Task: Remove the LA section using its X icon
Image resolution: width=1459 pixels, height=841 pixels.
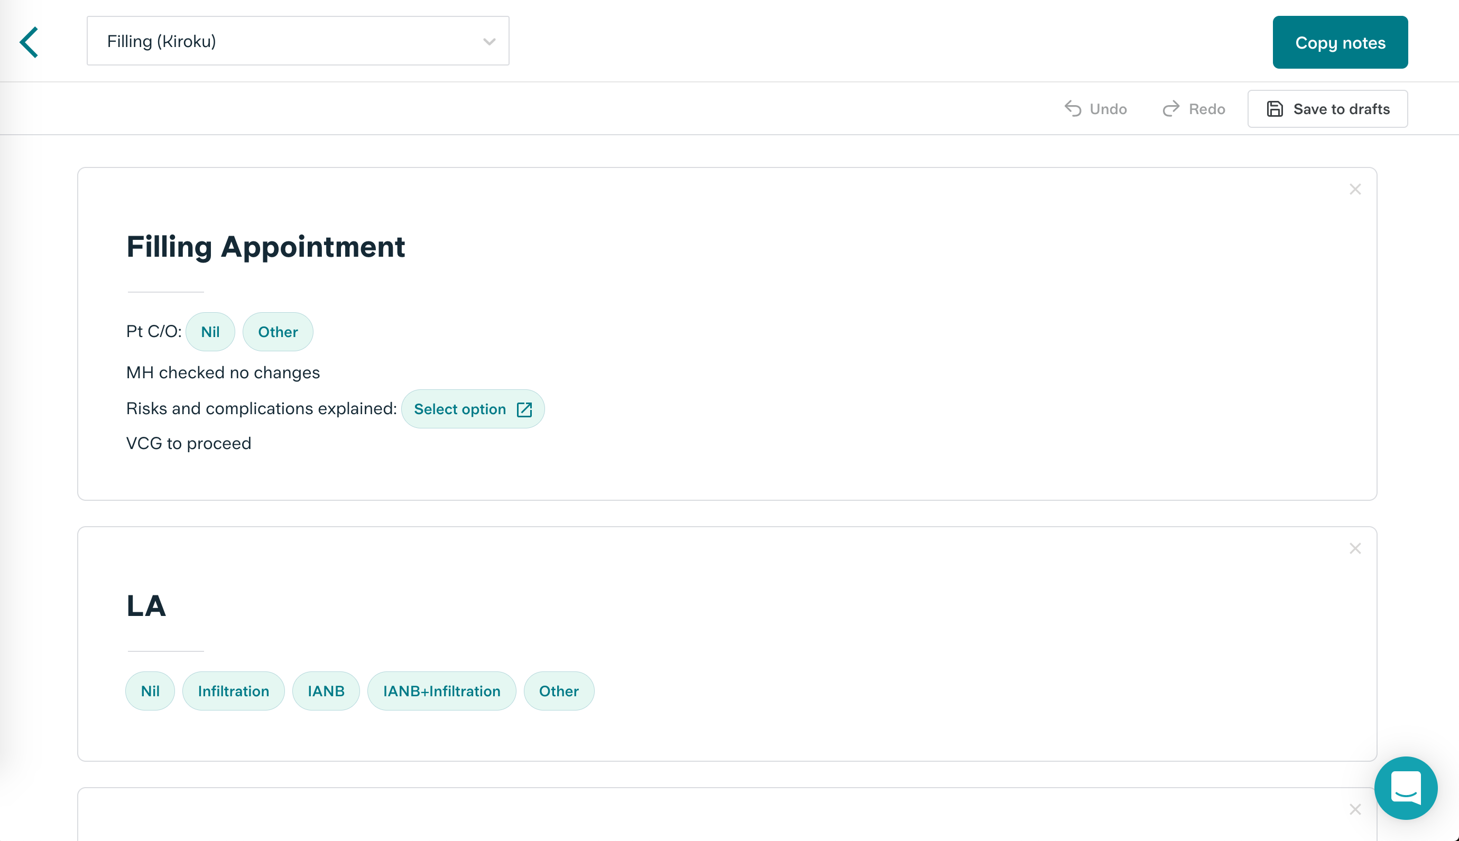Action: click(1355, 548)
